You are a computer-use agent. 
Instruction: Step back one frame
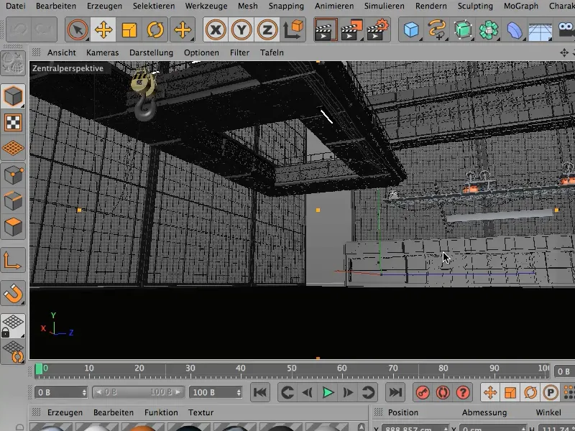(x=308, y=392)
